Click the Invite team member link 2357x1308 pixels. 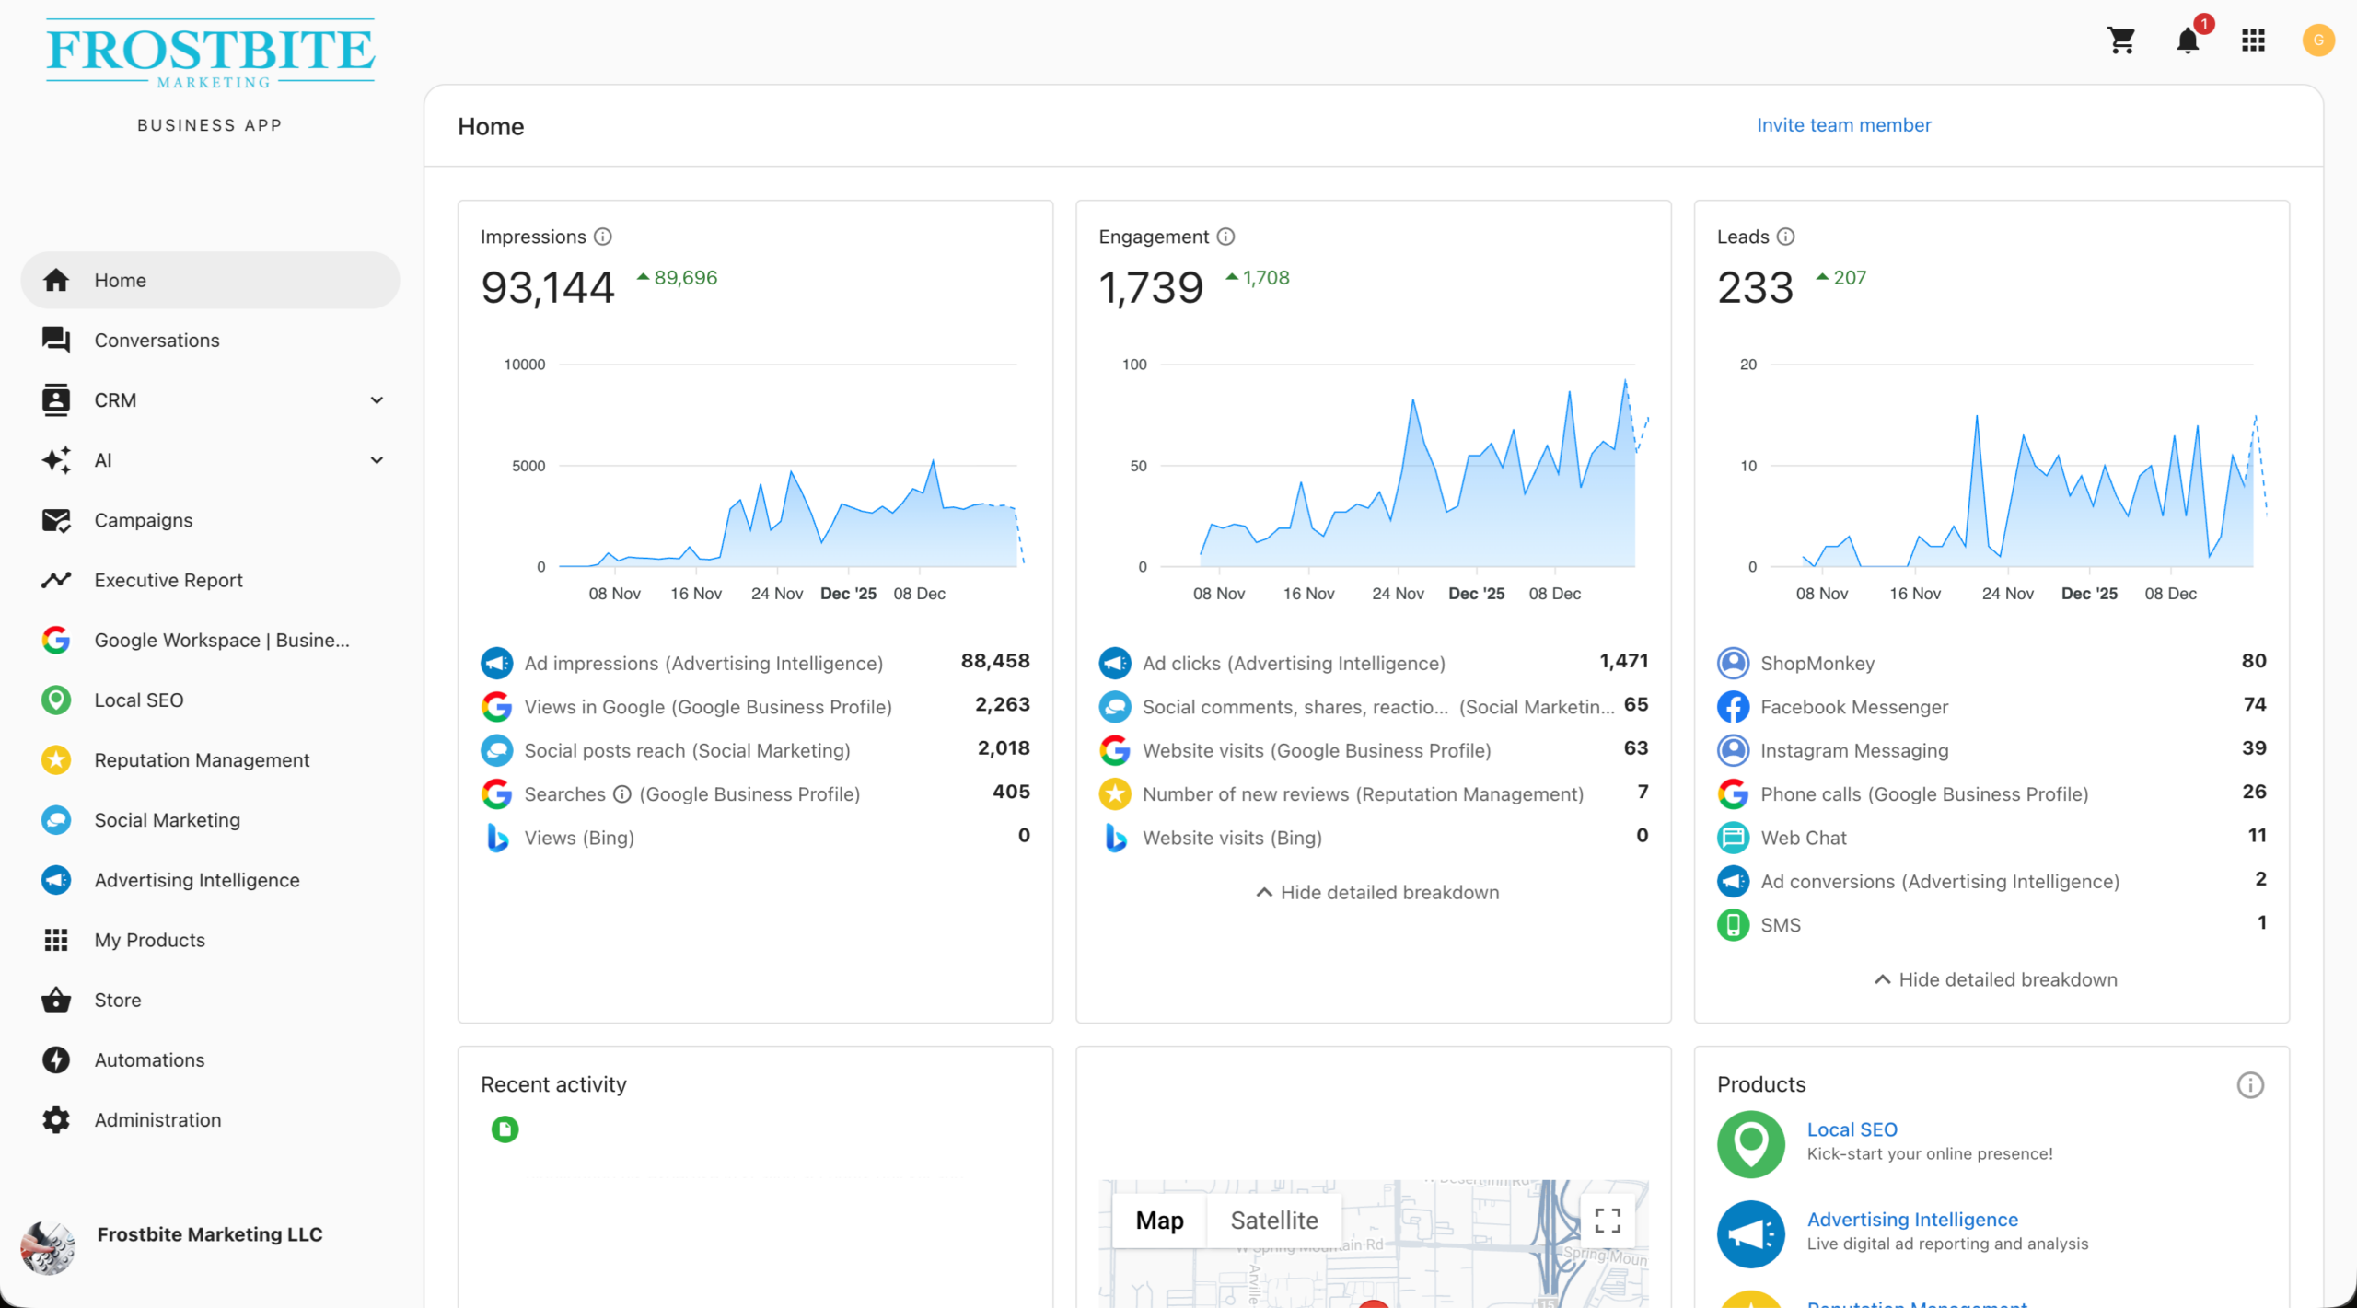tap(1843, 125)
